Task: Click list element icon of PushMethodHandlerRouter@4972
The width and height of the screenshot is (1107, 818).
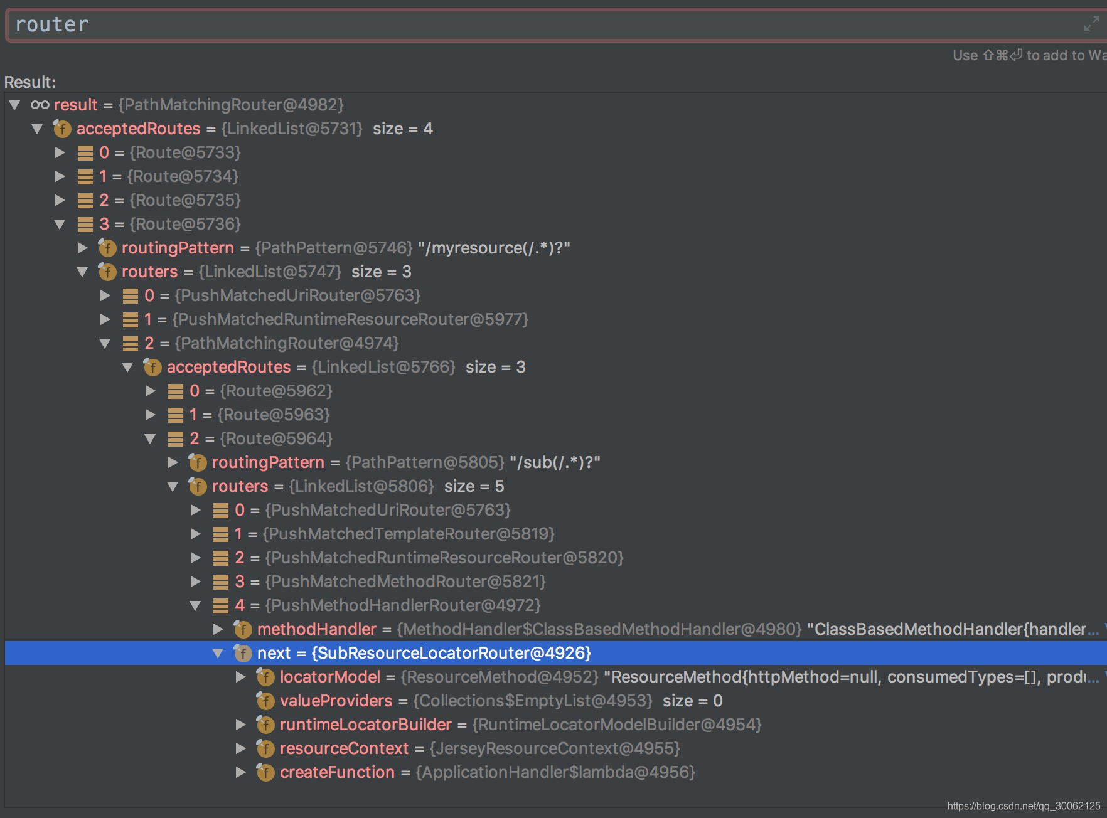Action: tap(220, 605)
